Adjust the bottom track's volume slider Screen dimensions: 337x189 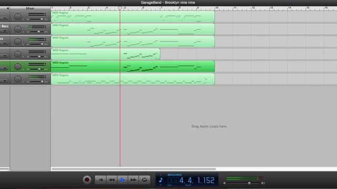click(x=42, y=82)
